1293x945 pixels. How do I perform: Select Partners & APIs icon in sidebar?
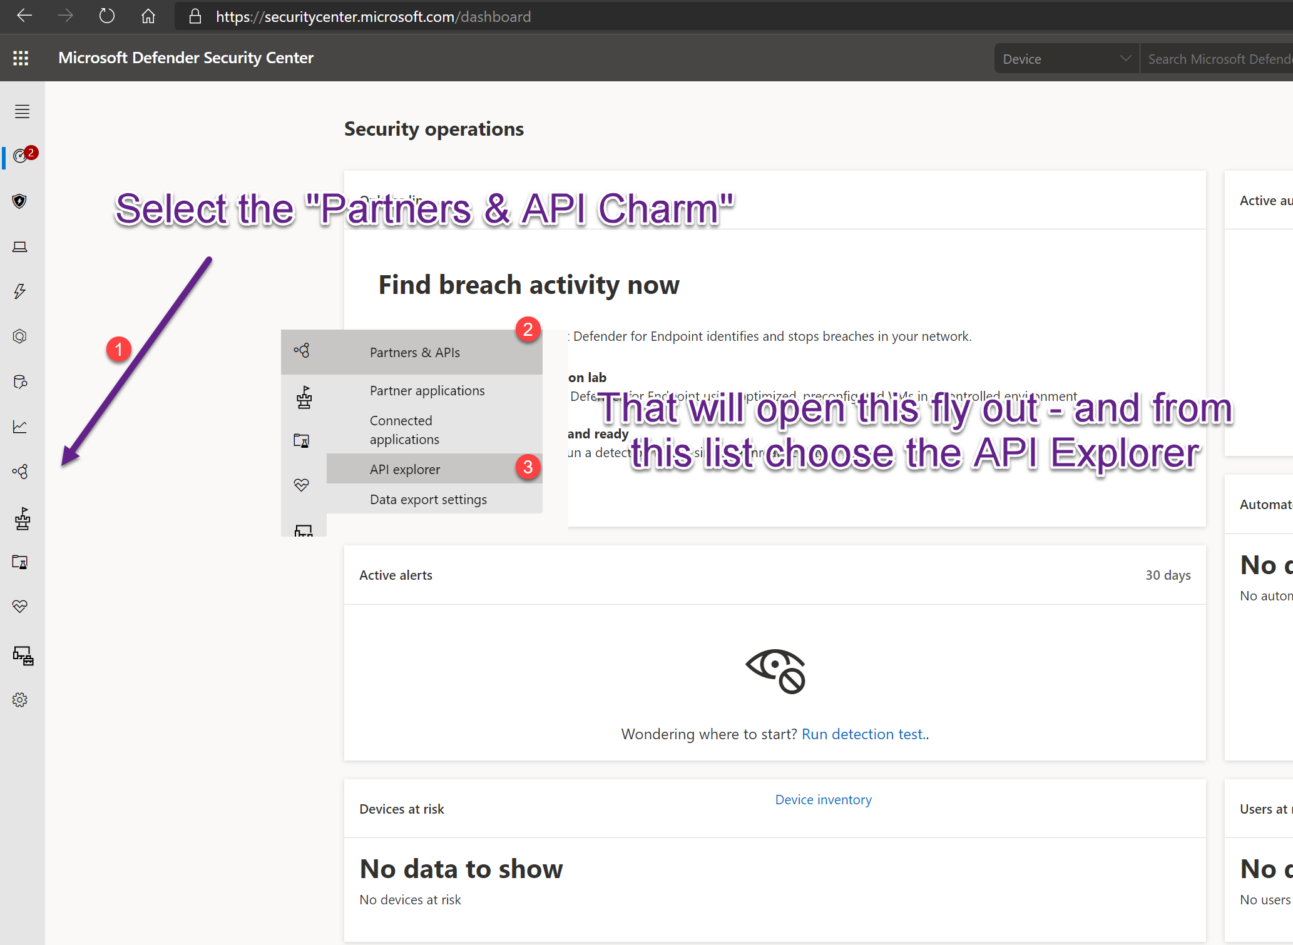20,472
